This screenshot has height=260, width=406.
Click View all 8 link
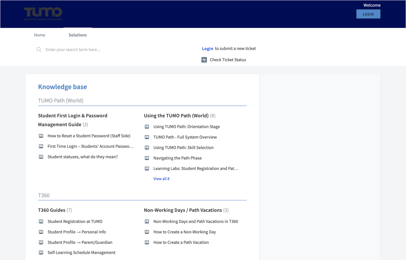(x=161, y=179)
